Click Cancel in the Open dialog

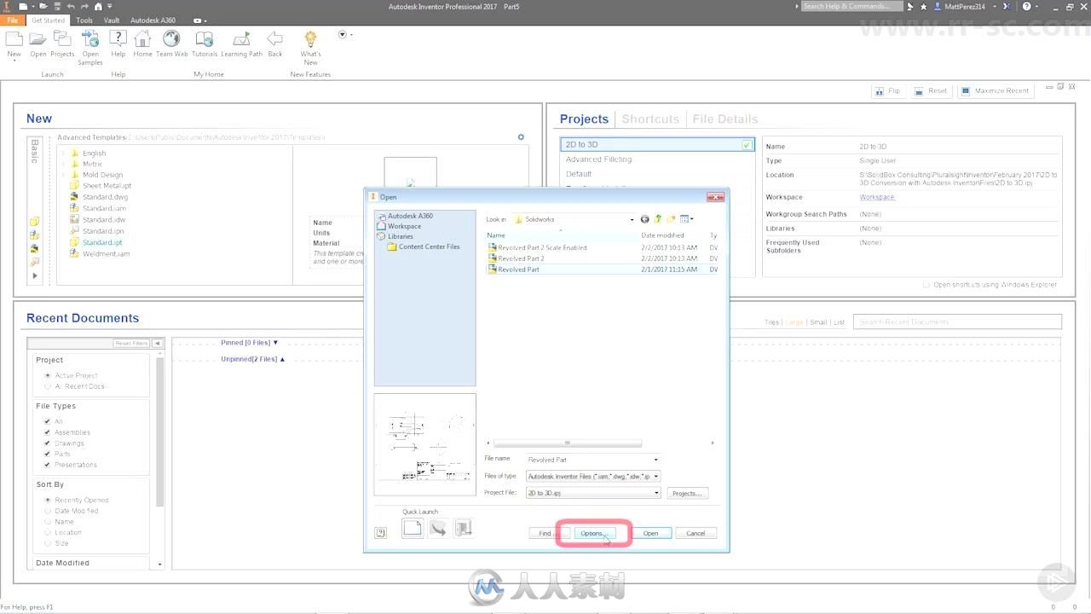pos(696,533)
